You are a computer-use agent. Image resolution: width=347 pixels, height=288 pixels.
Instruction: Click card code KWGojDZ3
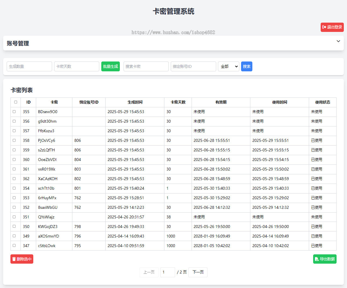click(x=47, y=227)
